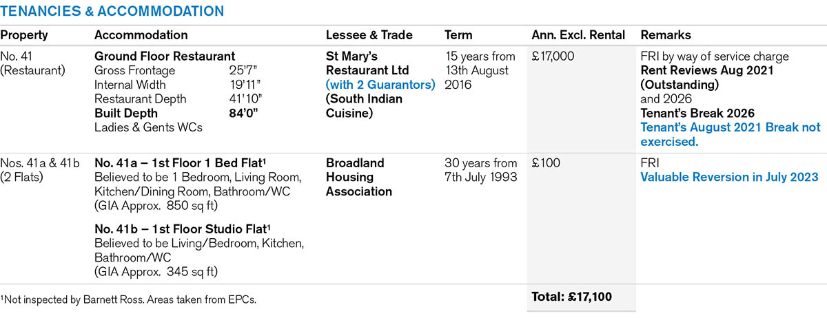This screenshot has height=318, width=827.
Task: Select the "No. 41 (Restaurant)" property cell
Action: click(x=33, y=63)
